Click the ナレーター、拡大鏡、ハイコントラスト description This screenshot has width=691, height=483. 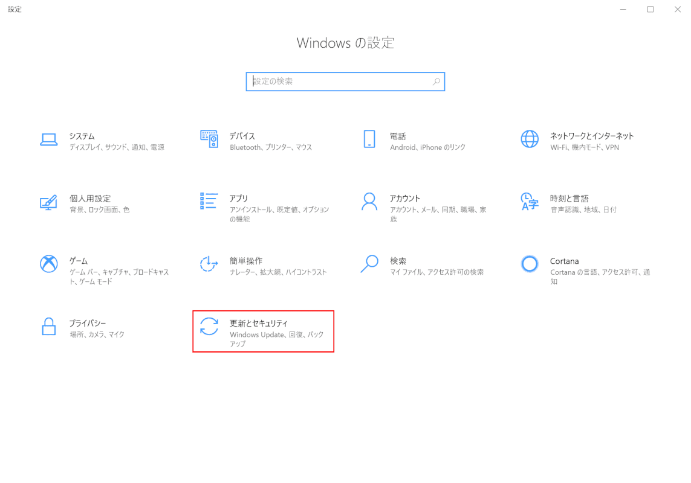pyautogui.click(x=278, y=272)
